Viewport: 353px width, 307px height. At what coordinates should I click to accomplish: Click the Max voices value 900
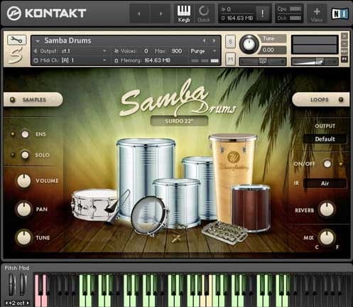[x=177, y=51]
